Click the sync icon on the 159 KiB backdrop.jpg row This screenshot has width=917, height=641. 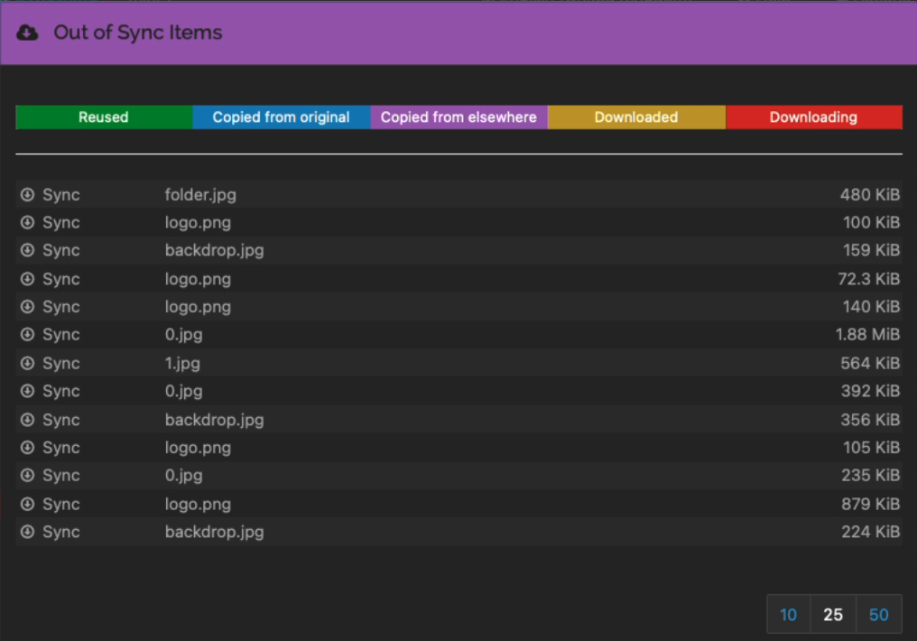pos(27,251)
